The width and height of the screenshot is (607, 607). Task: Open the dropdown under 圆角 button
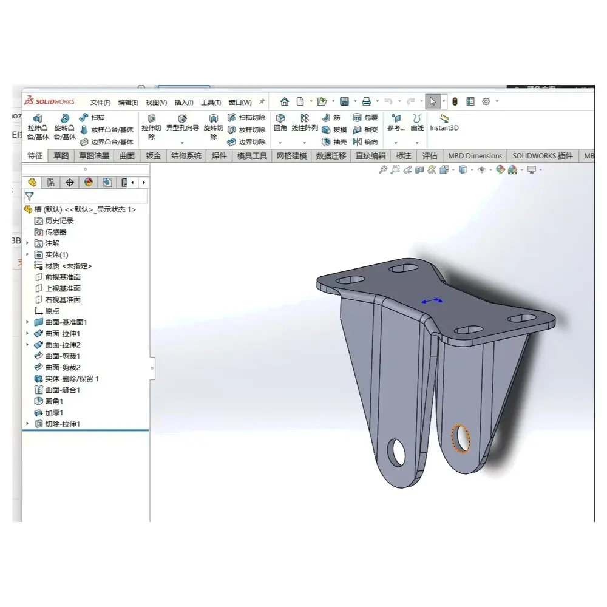pyautogui.click(x=280, y=143)
